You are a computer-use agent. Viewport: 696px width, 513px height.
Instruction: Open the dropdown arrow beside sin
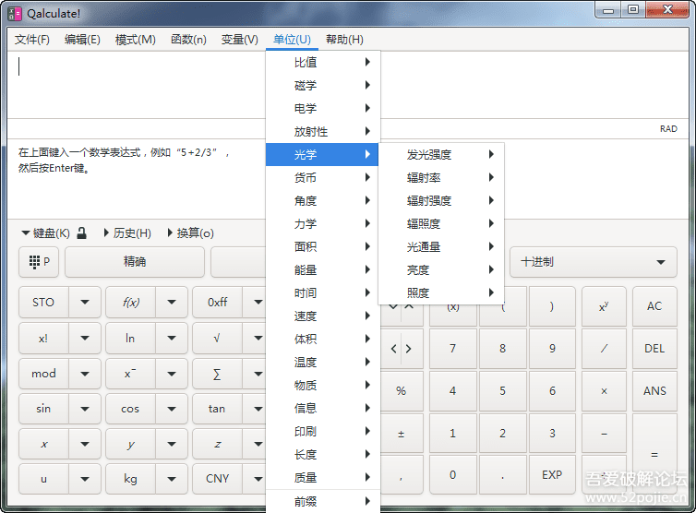tap(85, 409)
